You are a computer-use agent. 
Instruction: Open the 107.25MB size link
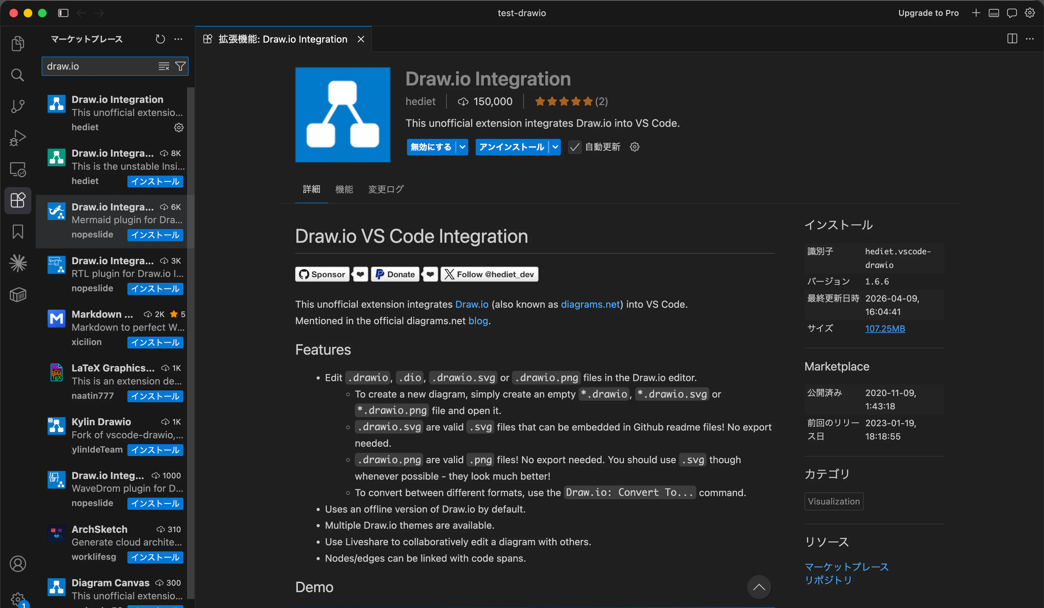coord(885,328)
